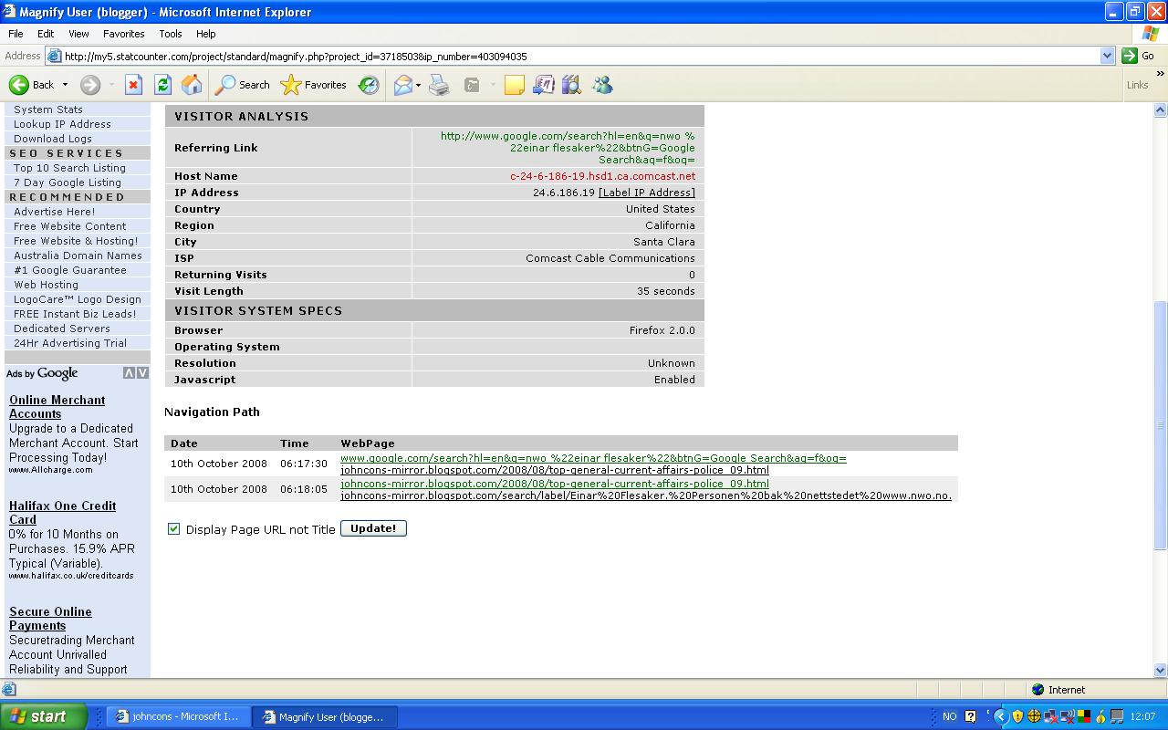Click the Tor onion tray icon

[1100, 717]
